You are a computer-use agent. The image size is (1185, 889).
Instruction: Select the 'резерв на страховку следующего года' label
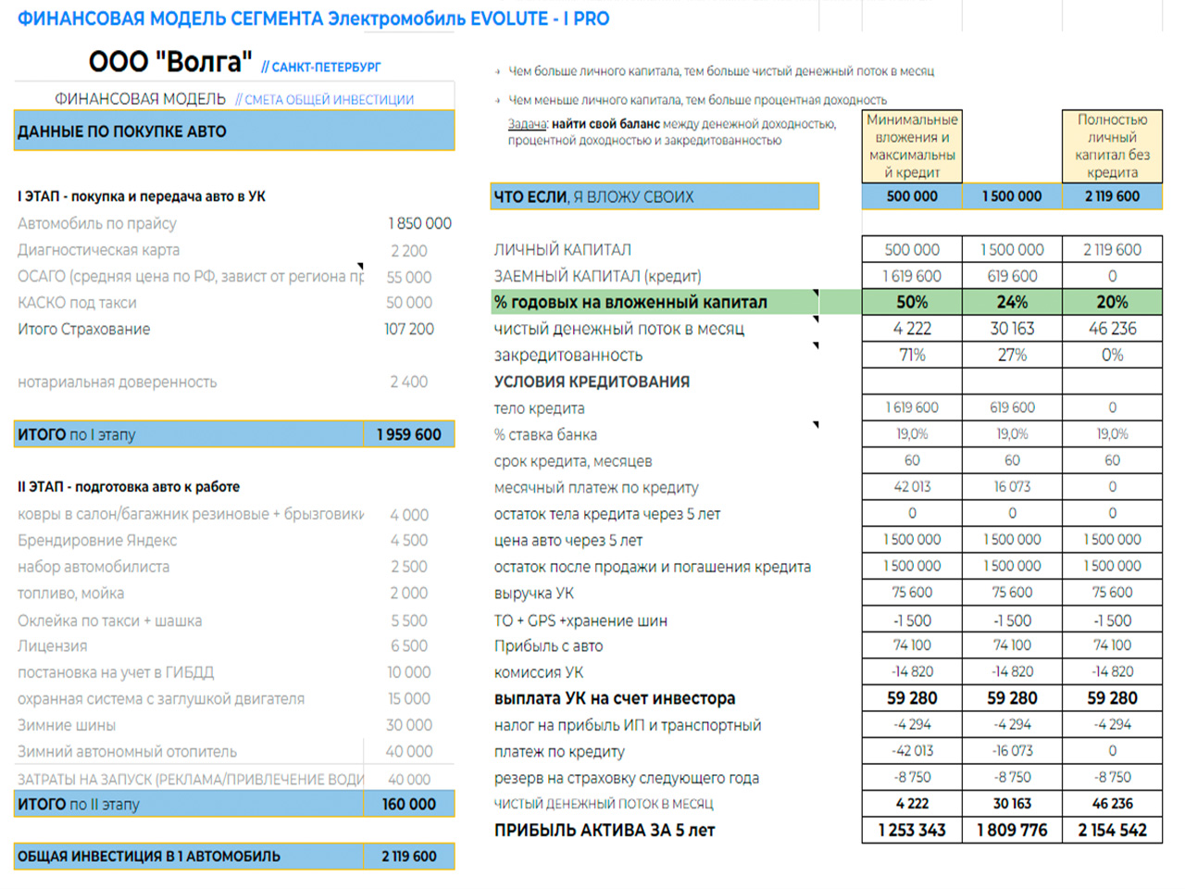(627, 778)
